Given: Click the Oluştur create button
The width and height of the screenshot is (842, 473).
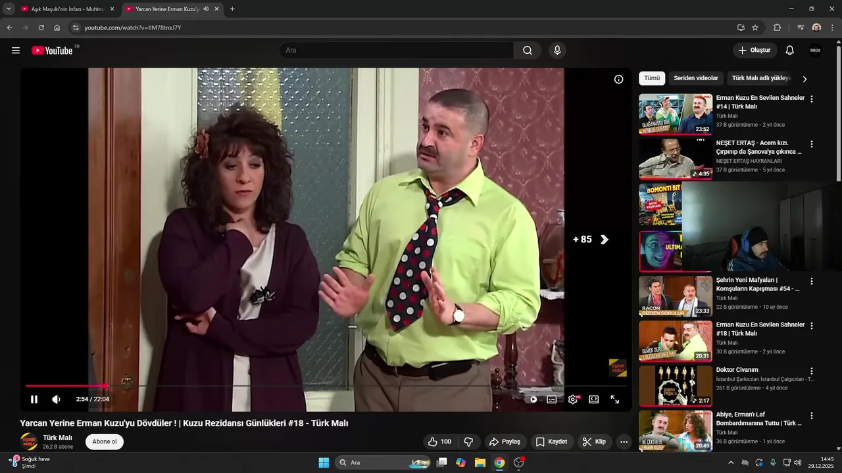Looking at the screenshot, I should pos(755,51).
